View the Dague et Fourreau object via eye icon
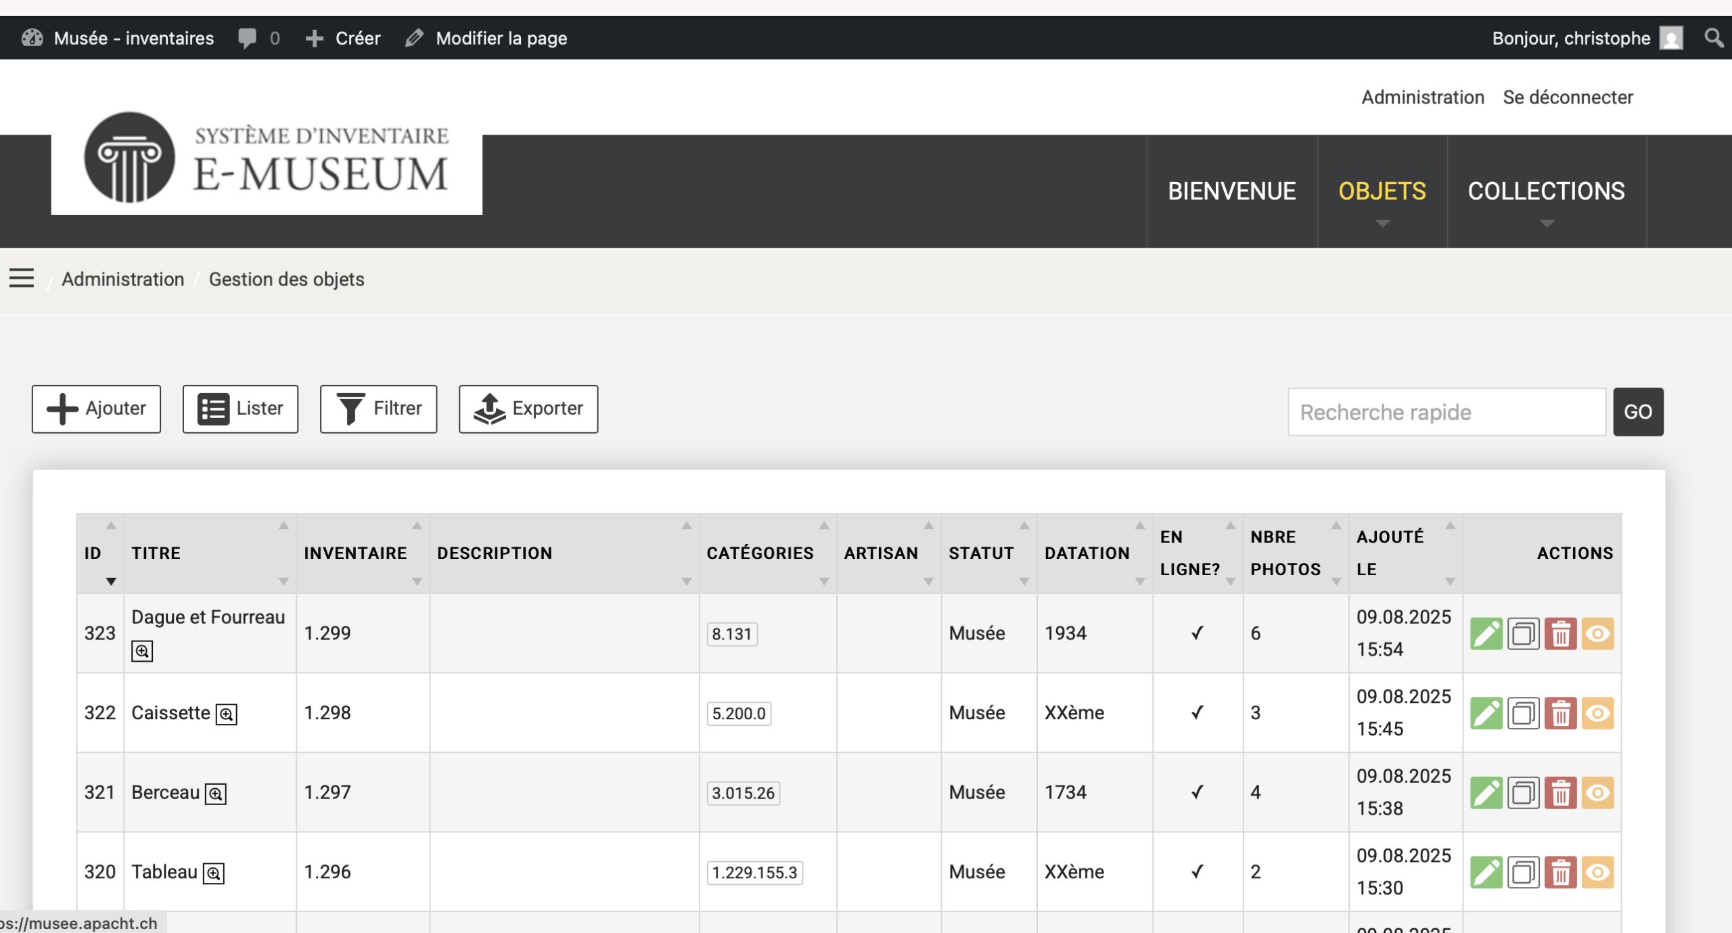This screenshot has width=1732, height=933. tap(1597, 634)
